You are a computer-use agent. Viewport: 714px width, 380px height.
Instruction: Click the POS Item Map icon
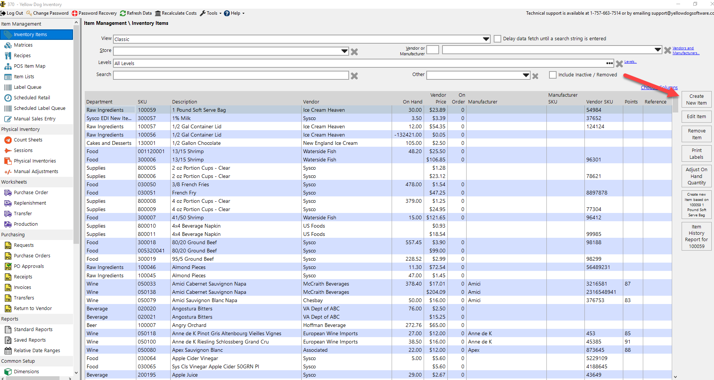(8, 66)
